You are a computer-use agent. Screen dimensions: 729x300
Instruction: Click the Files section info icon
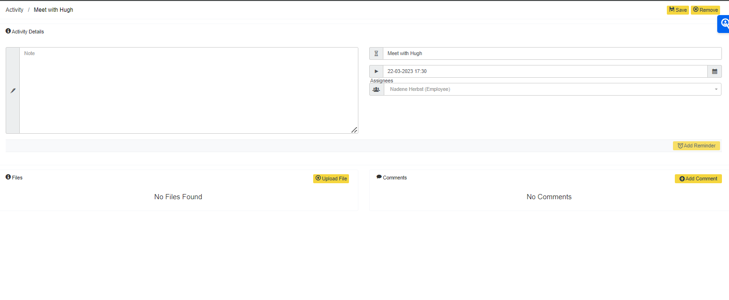click(x=8, y=177)
